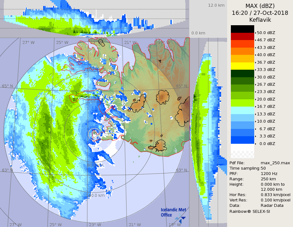Click the triangle marker beside 0.0 dBZ

(x=255, y=144)
